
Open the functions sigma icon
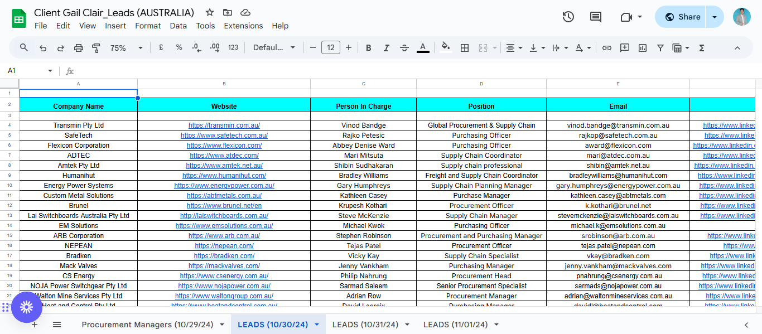[702, 48]
